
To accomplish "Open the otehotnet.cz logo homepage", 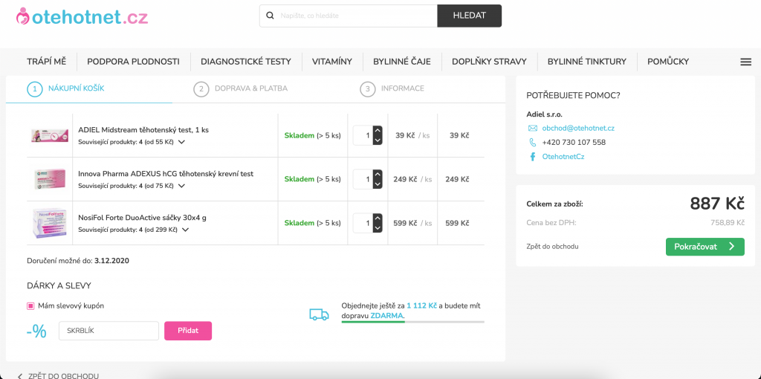I will pyautogui.click(x=82, y=18).
